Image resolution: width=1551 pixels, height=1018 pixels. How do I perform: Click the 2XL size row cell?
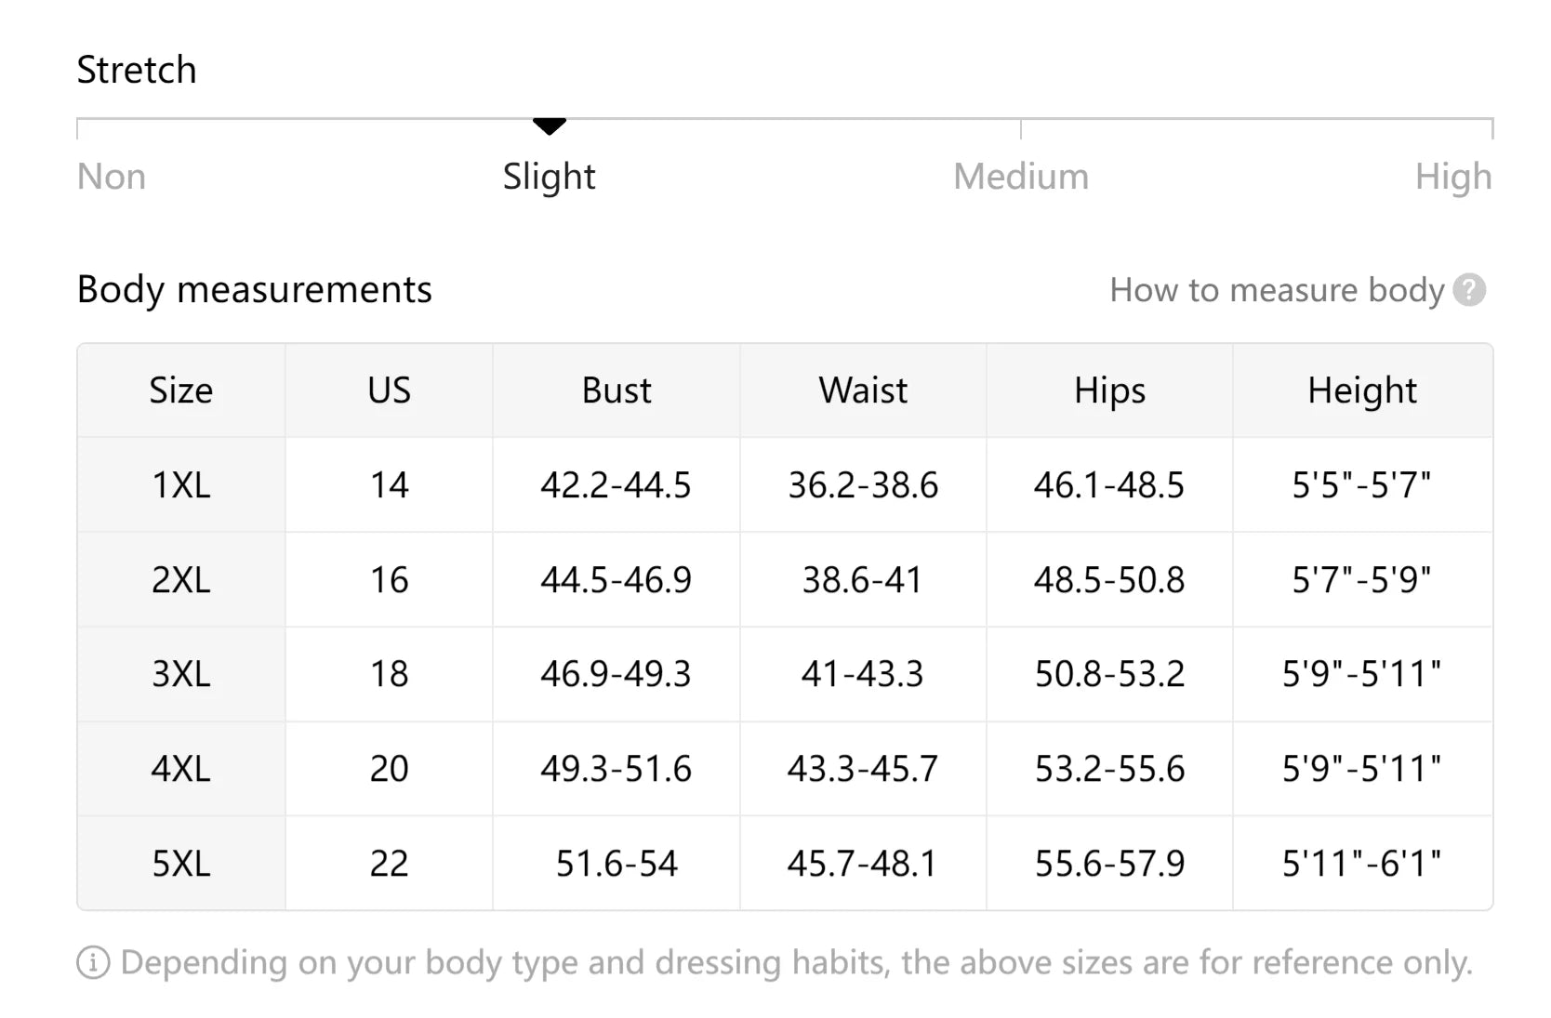click(181, 580)
